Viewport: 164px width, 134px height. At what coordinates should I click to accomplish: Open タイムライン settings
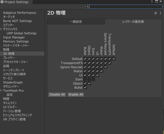pos(10,103)
